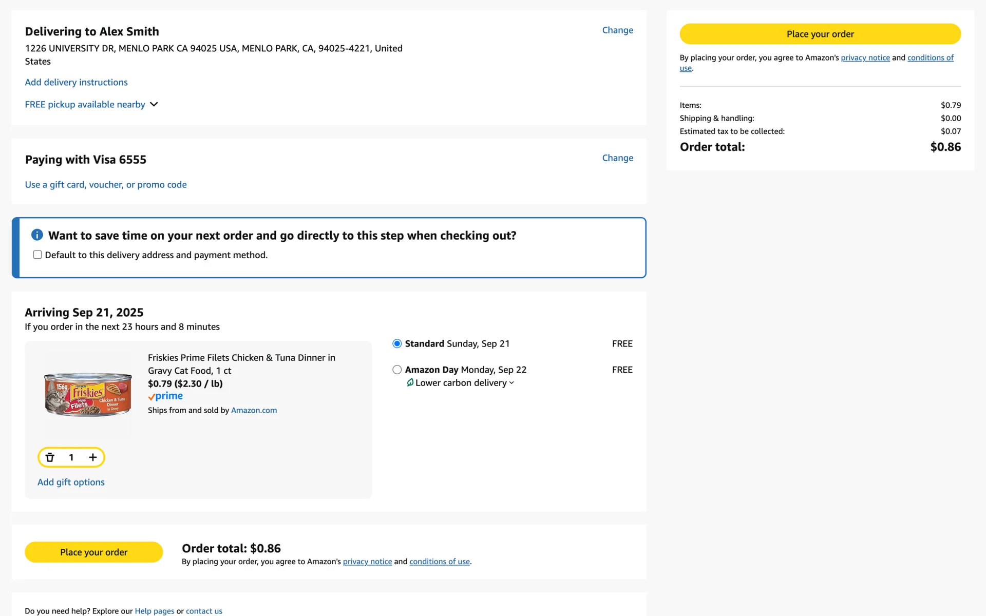The image size is (986, 616).
Task: Click the plus icon to increase quantity
Action: point(93,457)
